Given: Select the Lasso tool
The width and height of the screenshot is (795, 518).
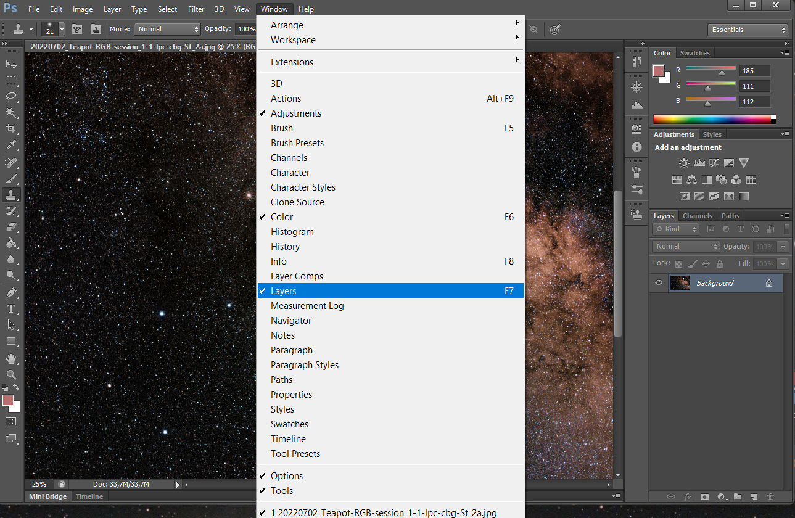Looking at the screenshot, I should pyautogui.click(x=11, y=97).
